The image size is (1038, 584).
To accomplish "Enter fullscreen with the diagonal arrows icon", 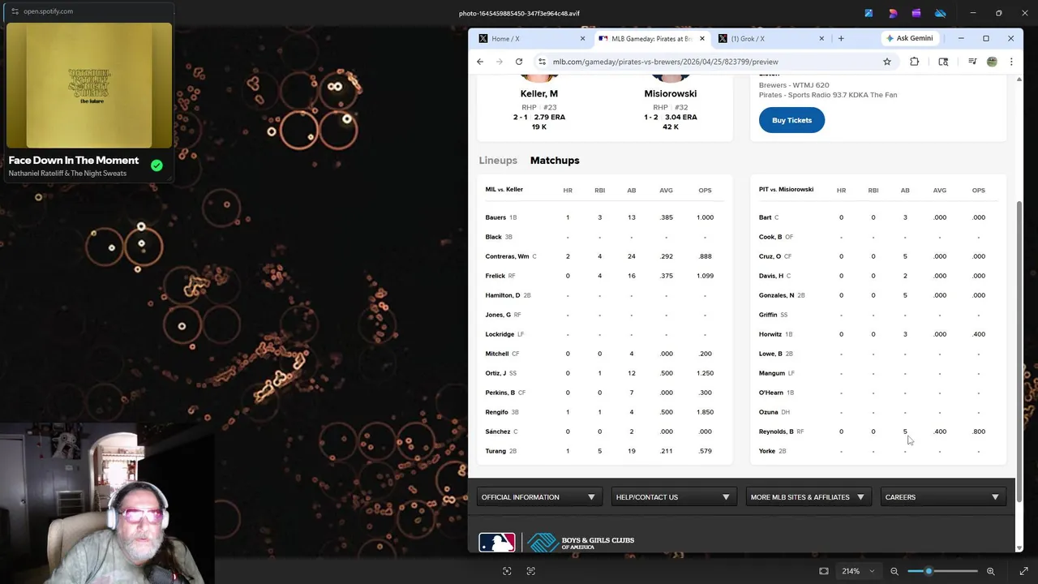I will pyautogui.click(x=1023, y=571).
